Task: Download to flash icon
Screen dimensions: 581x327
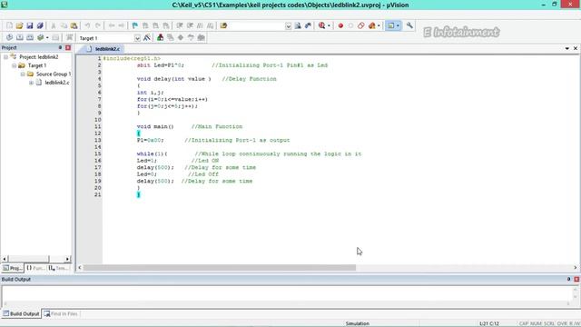Action: [x=69, y=37]
